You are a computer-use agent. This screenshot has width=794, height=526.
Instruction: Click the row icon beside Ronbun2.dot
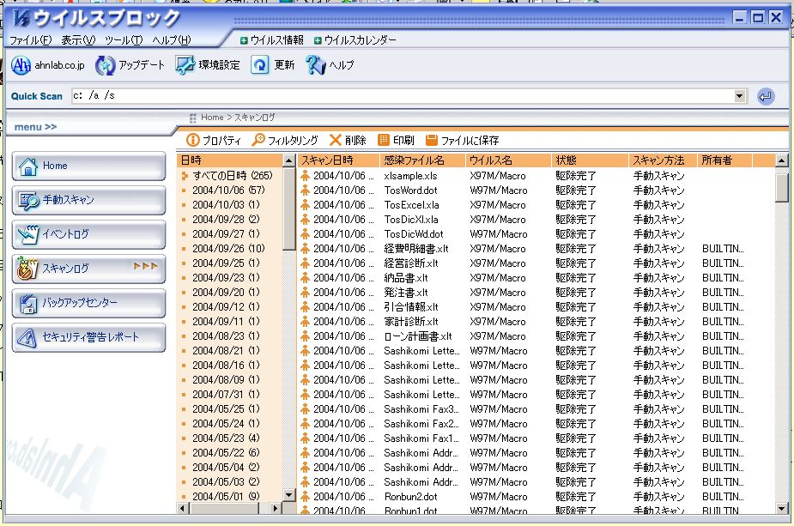(x=306, y=497)
